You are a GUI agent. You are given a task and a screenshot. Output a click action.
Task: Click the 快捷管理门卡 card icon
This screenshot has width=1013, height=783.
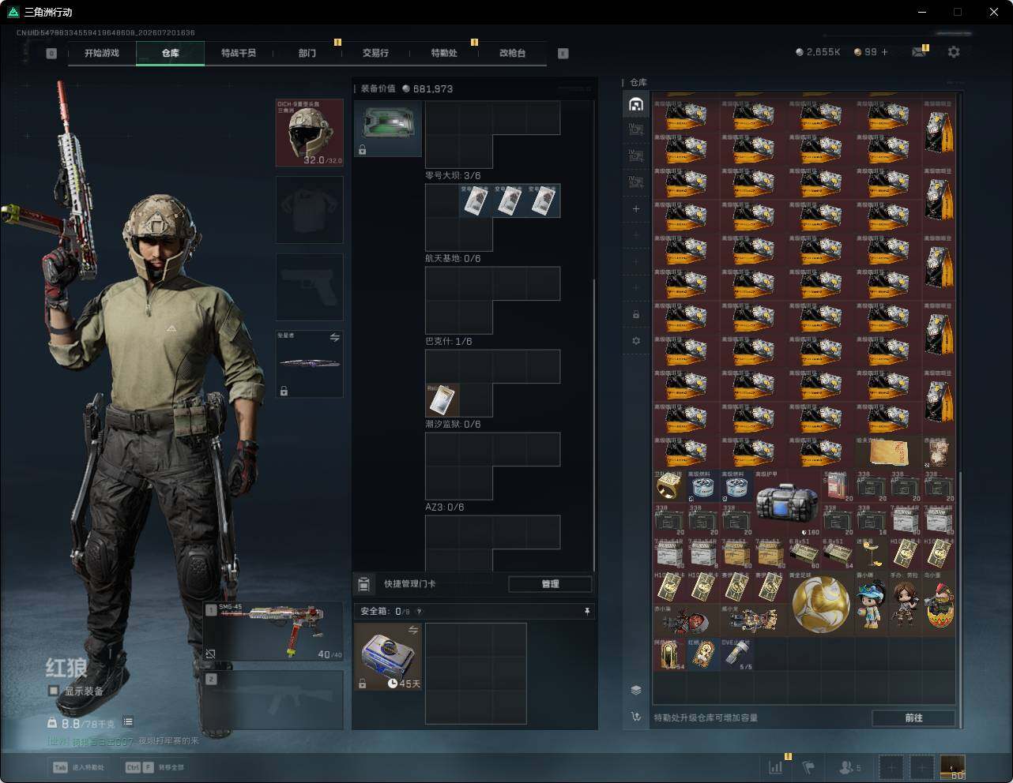point(363,584)
